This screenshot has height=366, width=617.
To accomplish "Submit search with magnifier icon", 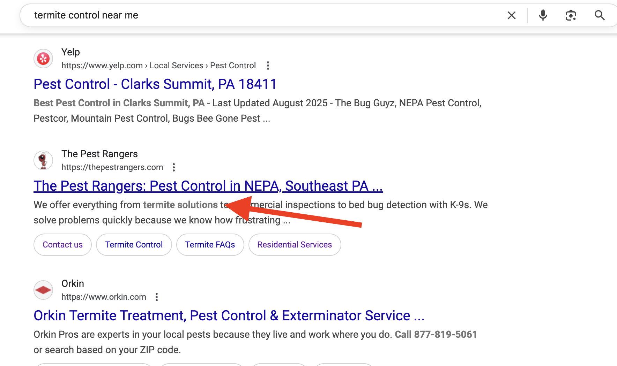I will (599, 15).
